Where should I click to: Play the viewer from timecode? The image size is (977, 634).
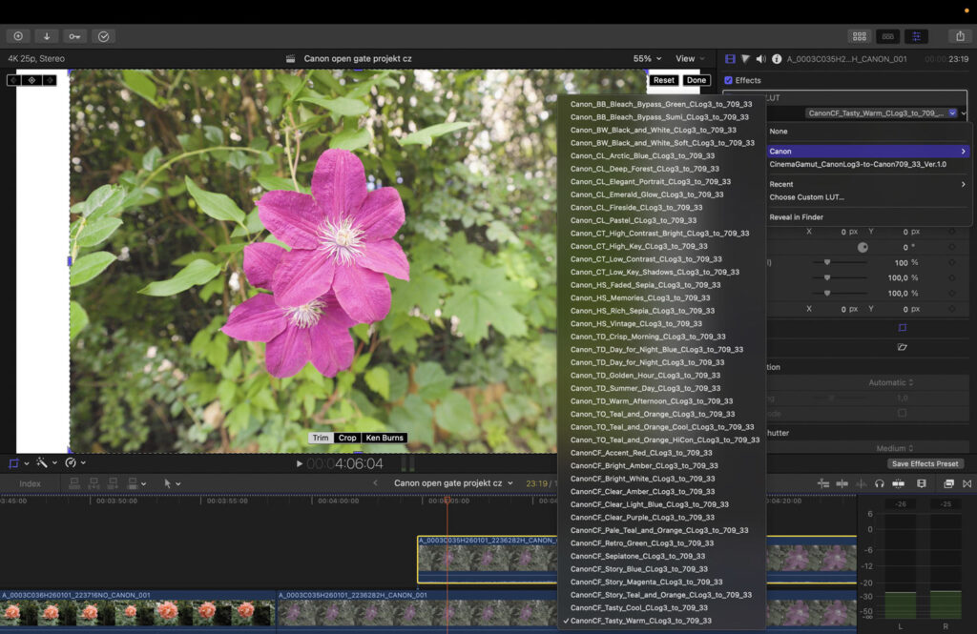point(299,463)
